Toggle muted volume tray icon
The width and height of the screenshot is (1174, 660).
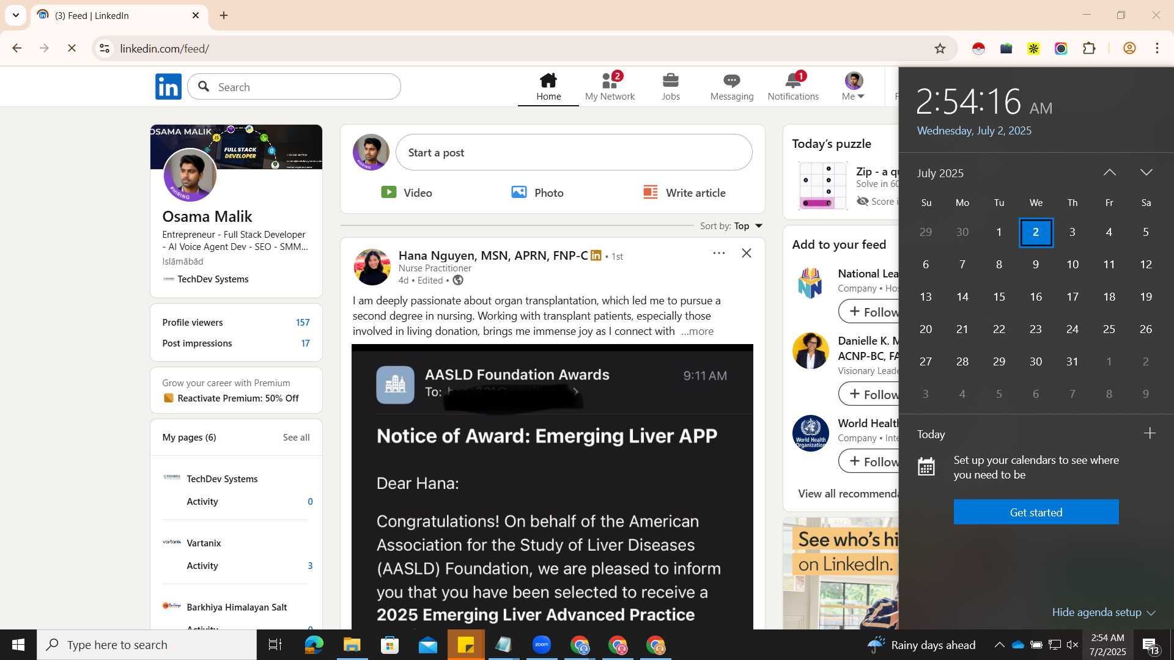[x=1072, y=645]
